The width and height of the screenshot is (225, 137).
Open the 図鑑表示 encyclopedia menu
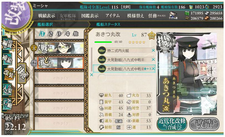(x=90, y=16)
